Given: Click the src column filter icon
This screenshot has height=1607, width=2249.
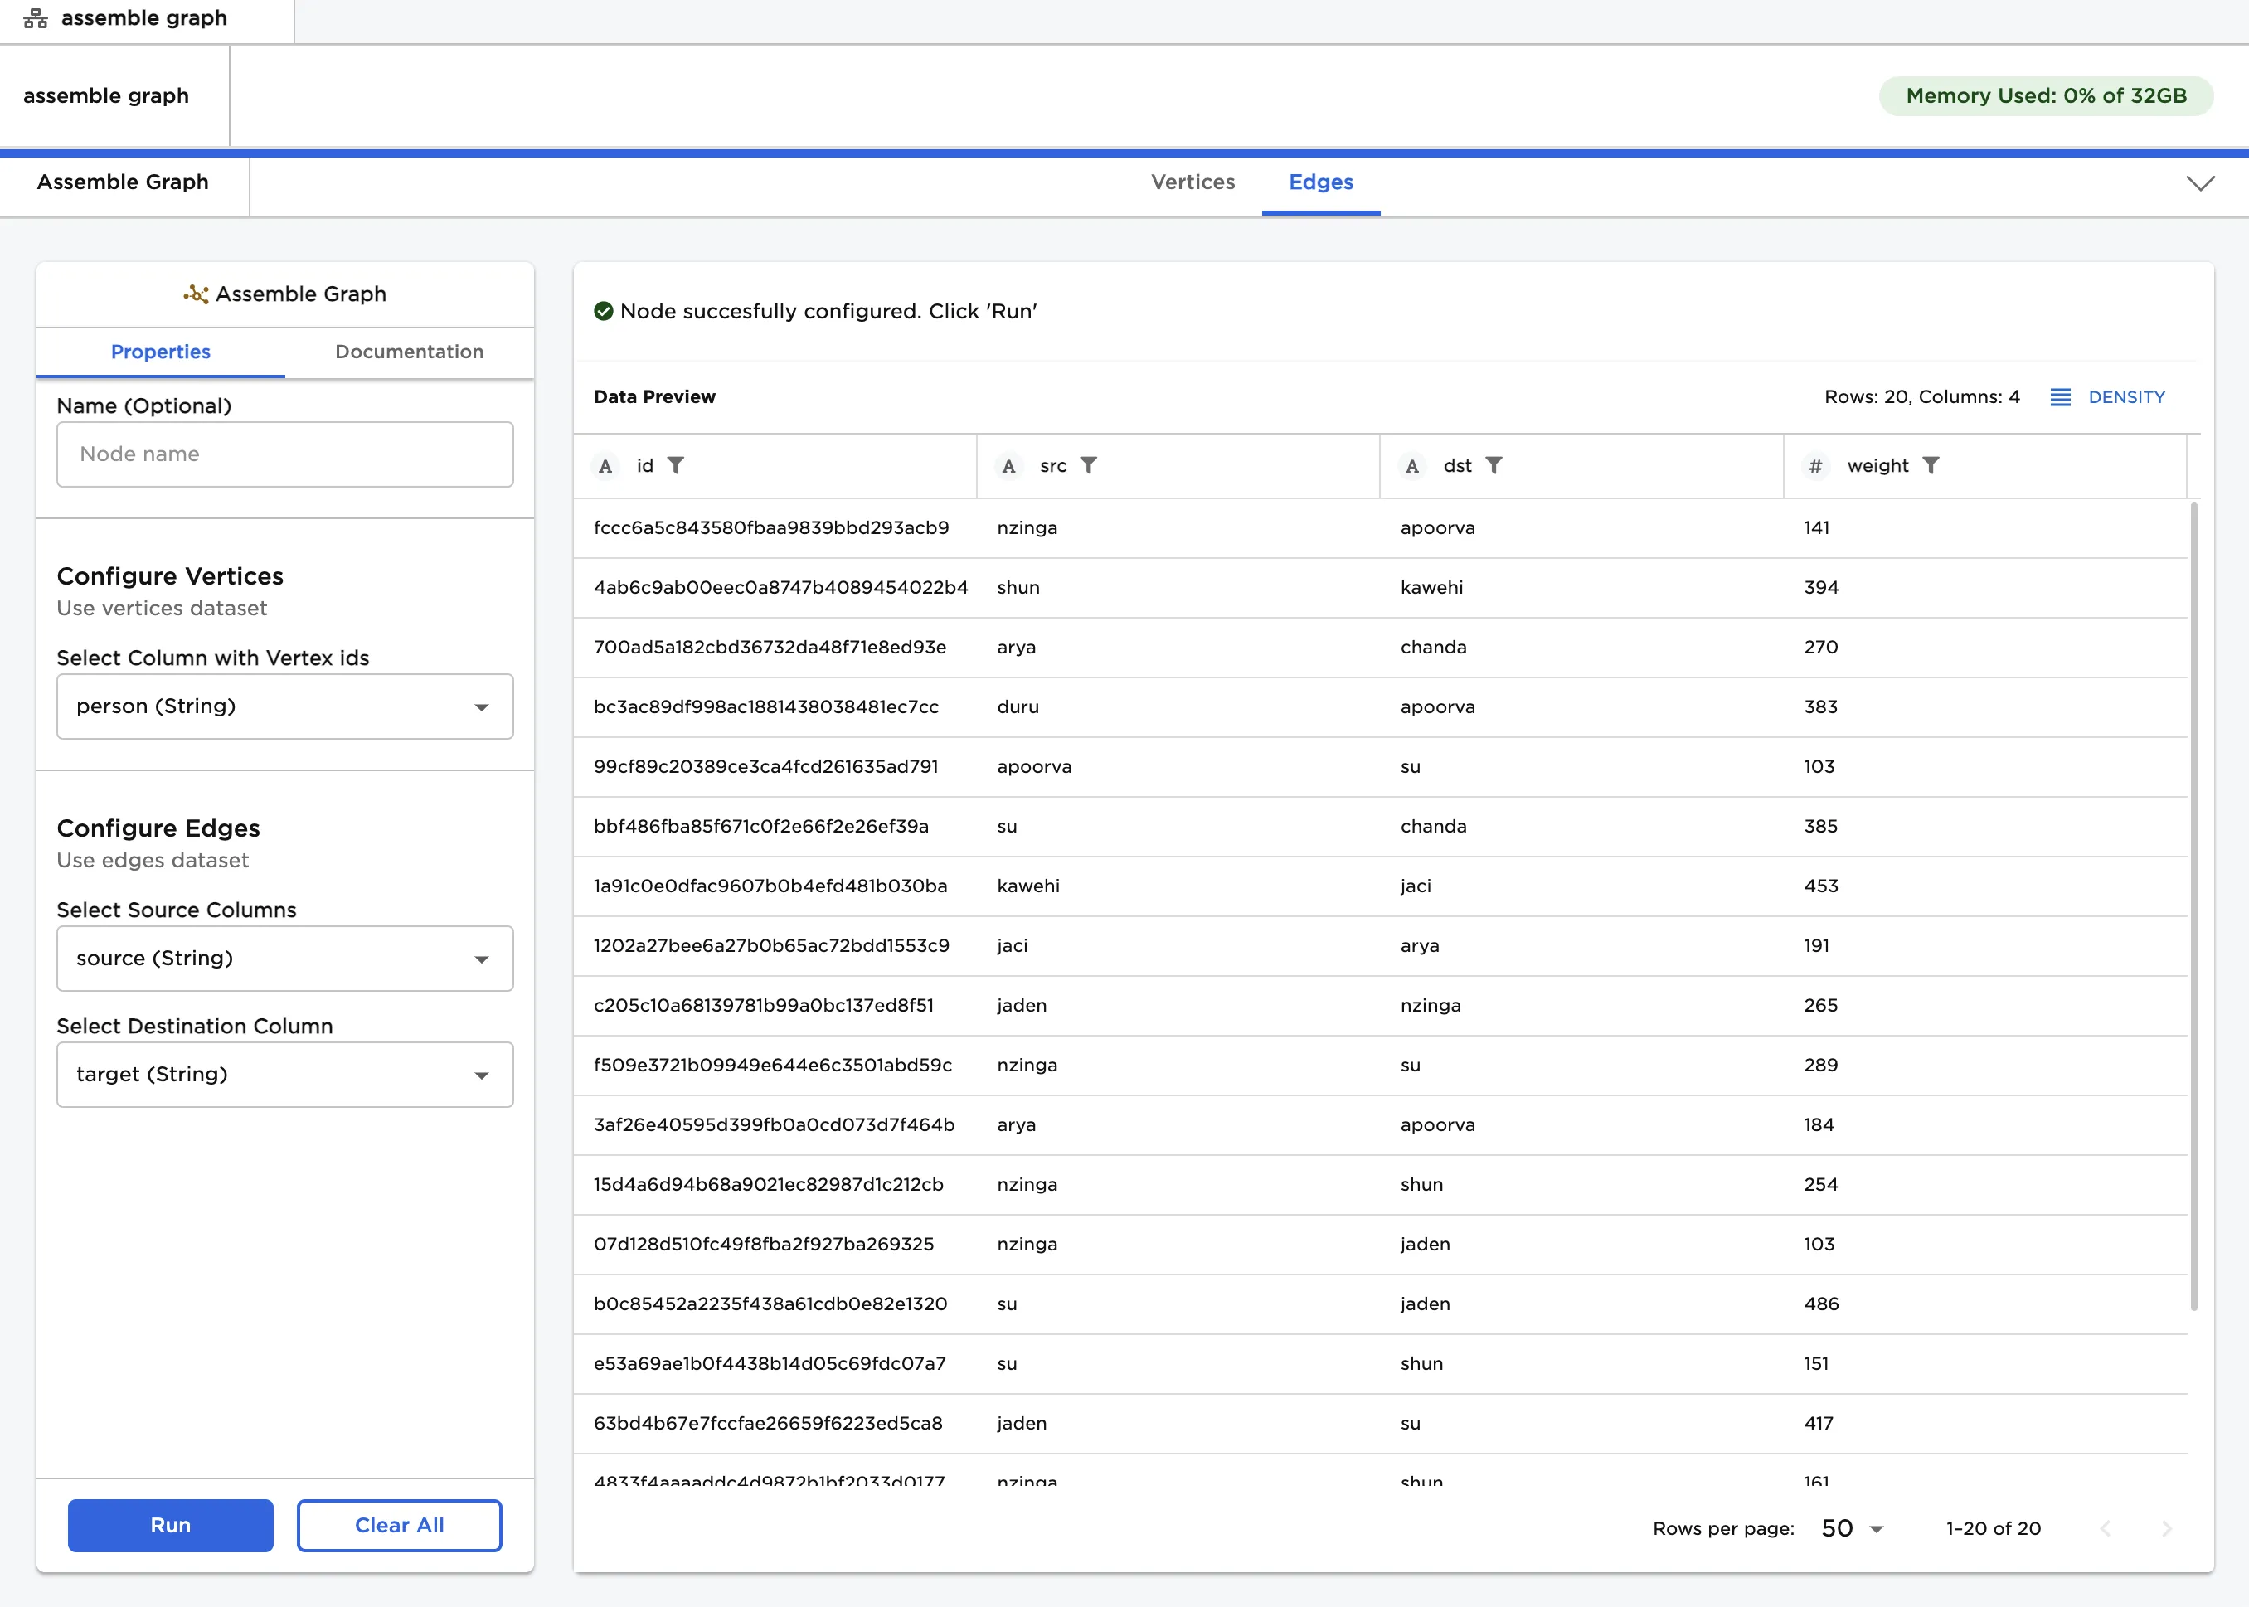Looking at the screenshot, I should click(1088, 465).
